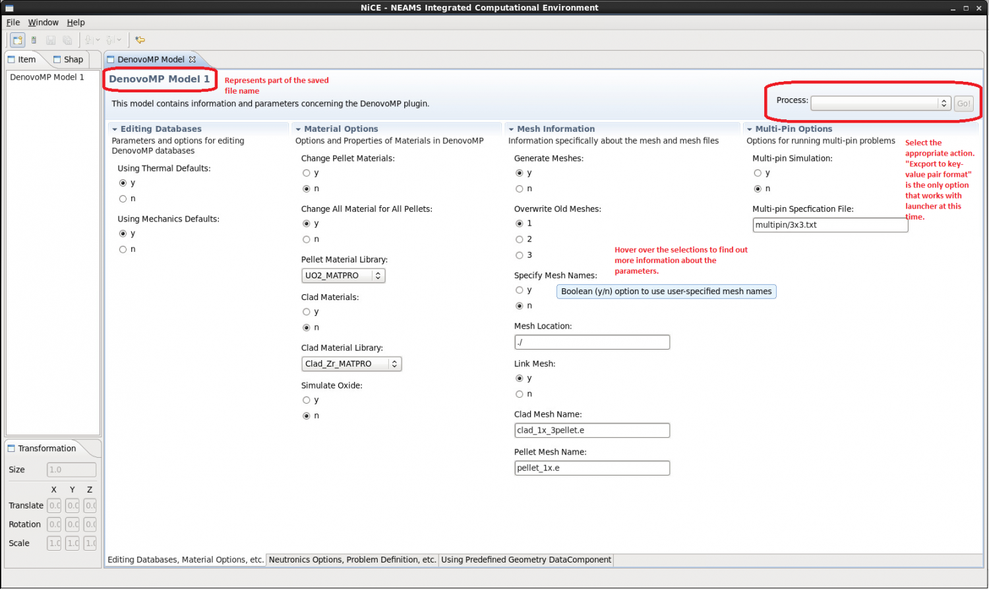Click the Go! button
The width and height of the screenshot is (989, 589).
click(x=963, y=104)
